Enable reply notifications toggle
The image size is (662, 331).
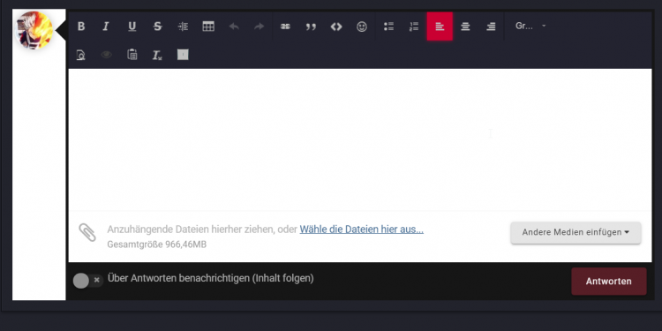tap(87, 281)
